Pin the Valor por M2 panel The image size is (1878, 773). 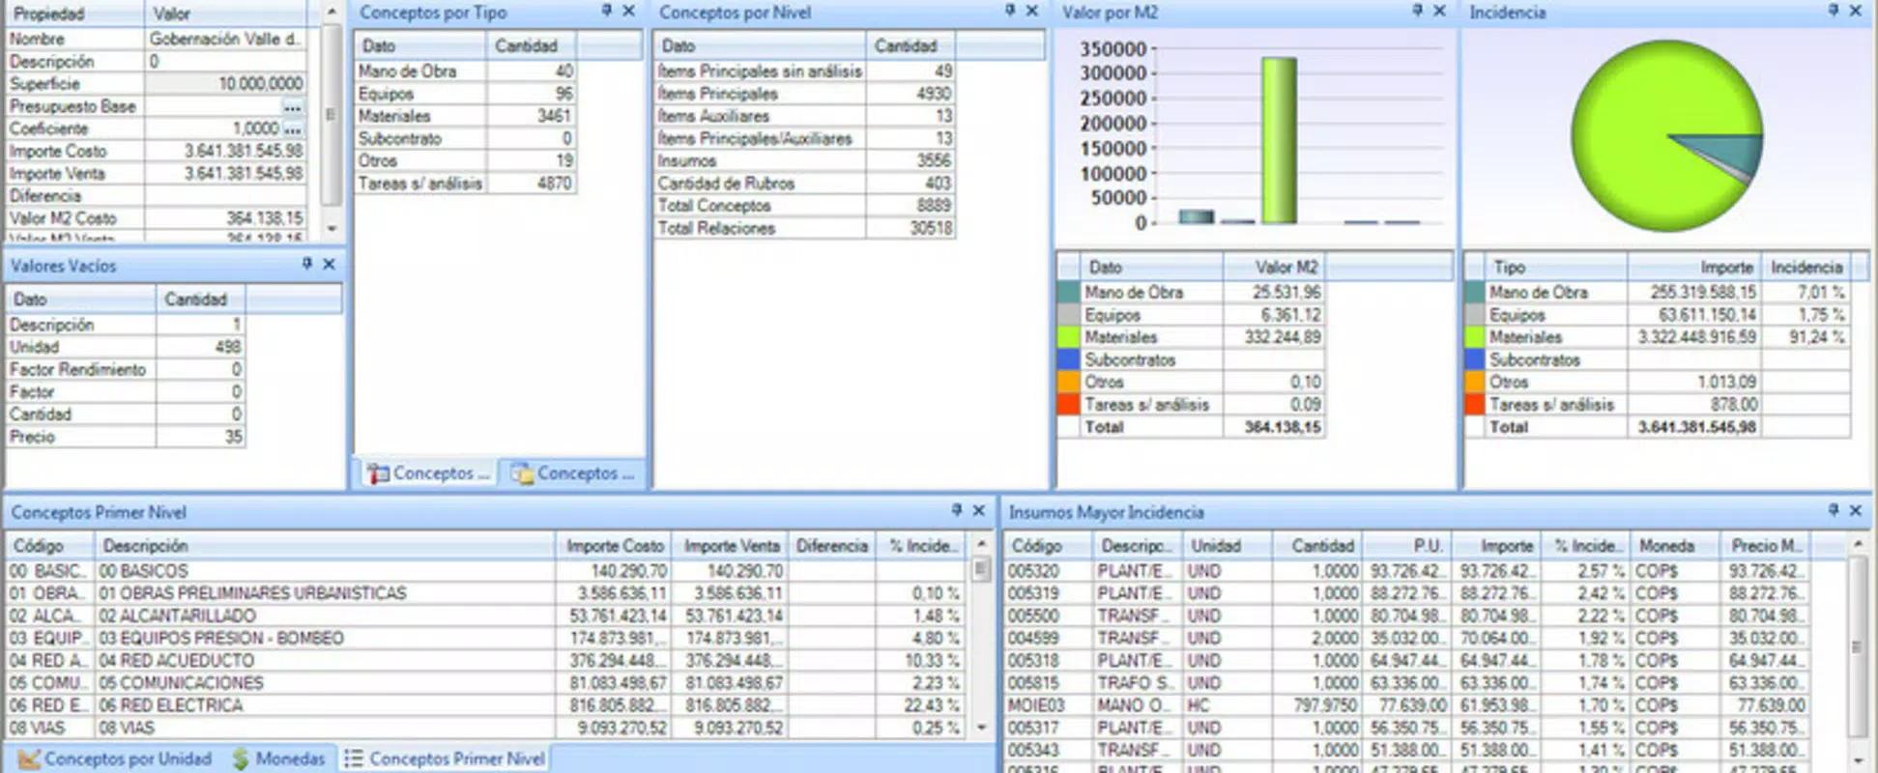tap(1417, 11)
